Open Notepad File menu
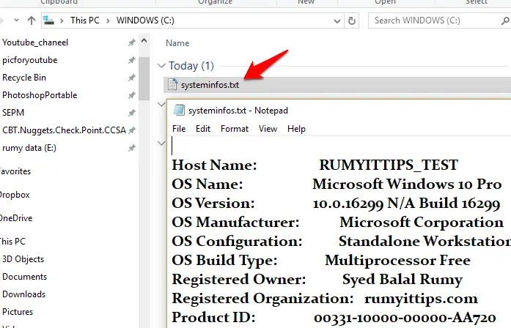Image resolution: width=511 pixels, height=328 pixels. [x=179, y=129]
